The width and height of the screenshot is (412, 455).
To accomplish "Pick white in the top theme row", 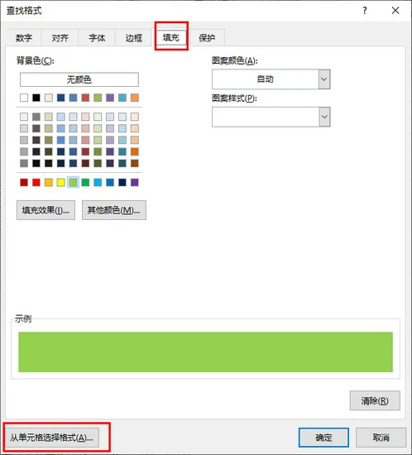I will point(24,98).
